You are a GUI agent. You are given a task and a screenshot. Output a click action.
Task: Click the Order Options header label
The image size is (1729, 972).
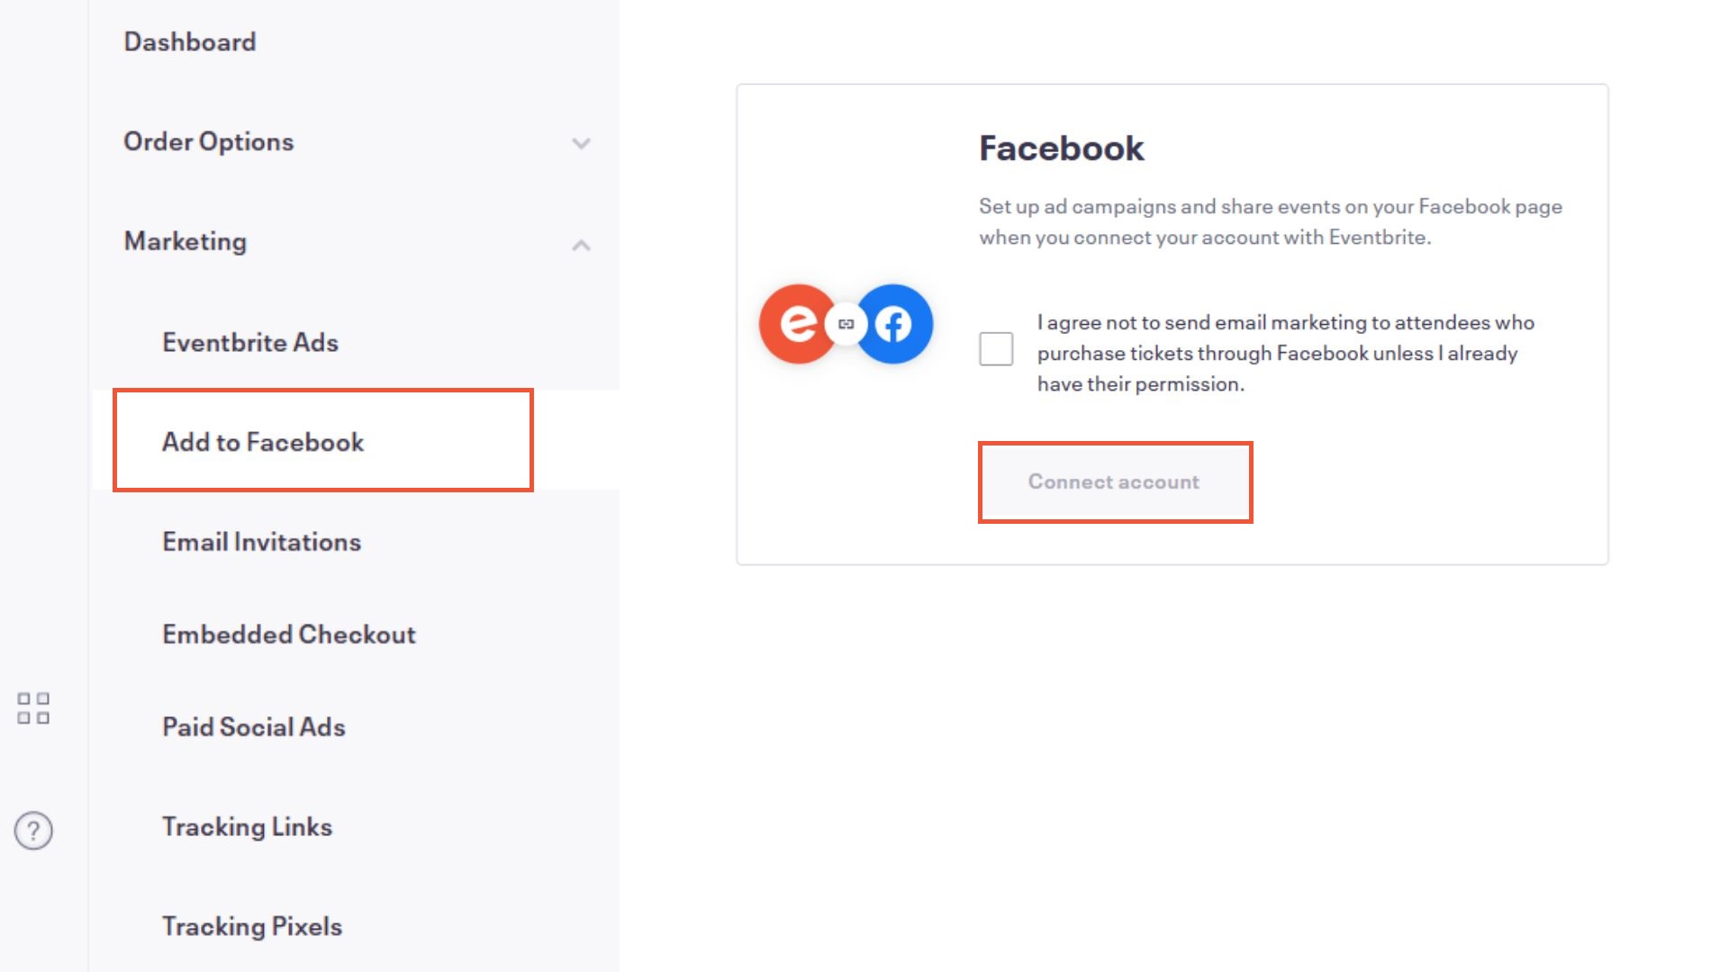pyautogui.click(x=209, y=141)
